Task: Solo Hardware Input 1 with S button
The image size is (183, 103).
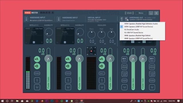Action: [x=37, y=80]
